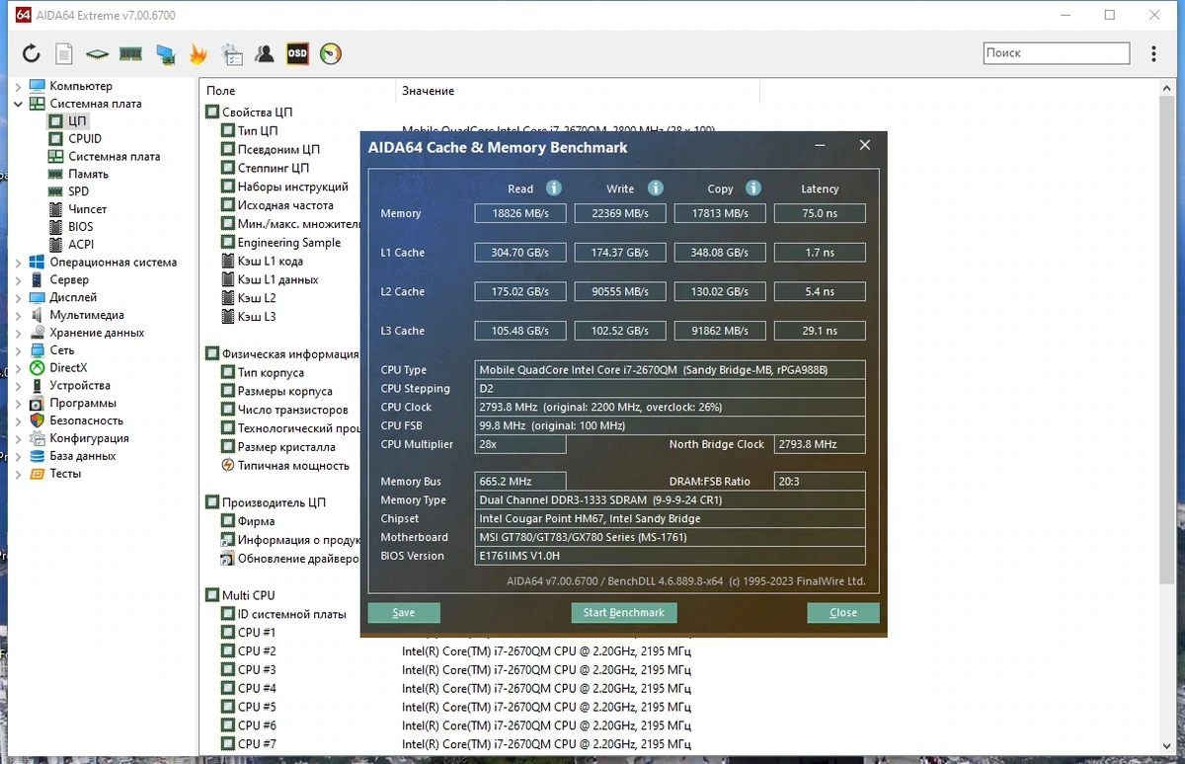1185x764 pixels.
Task: Close benchmark dialog with the X
Action: tap(865, 145)
